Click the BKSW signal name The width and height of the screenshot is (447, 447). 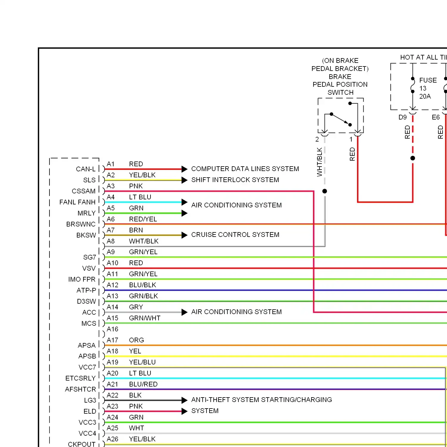[86, 235]
